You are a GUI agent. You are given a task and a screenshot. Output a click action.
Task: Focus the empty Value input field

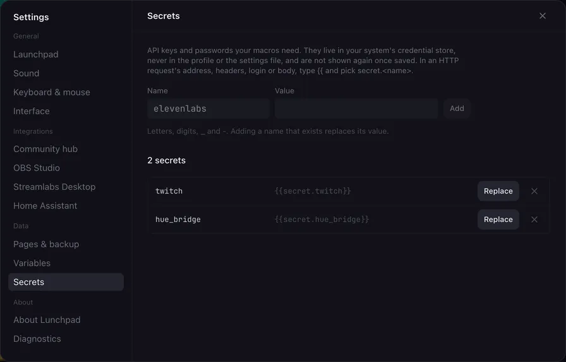tap(356, 108)
